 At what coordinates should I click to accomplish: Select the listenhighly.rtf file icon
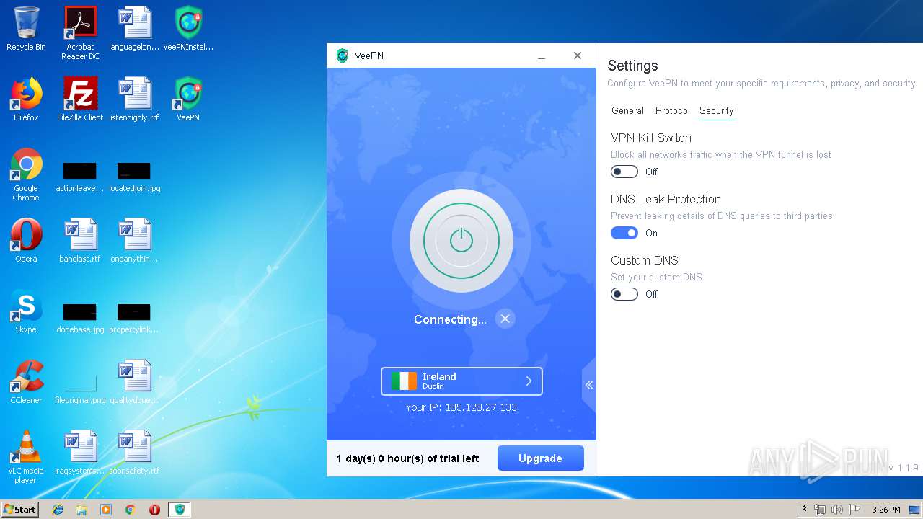coord(134,99)
